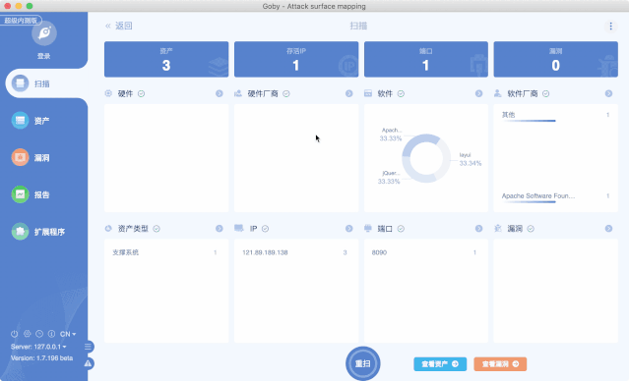Click the IP panel header icon
Screen dimensions: 629x381
(x=238, y=228)
